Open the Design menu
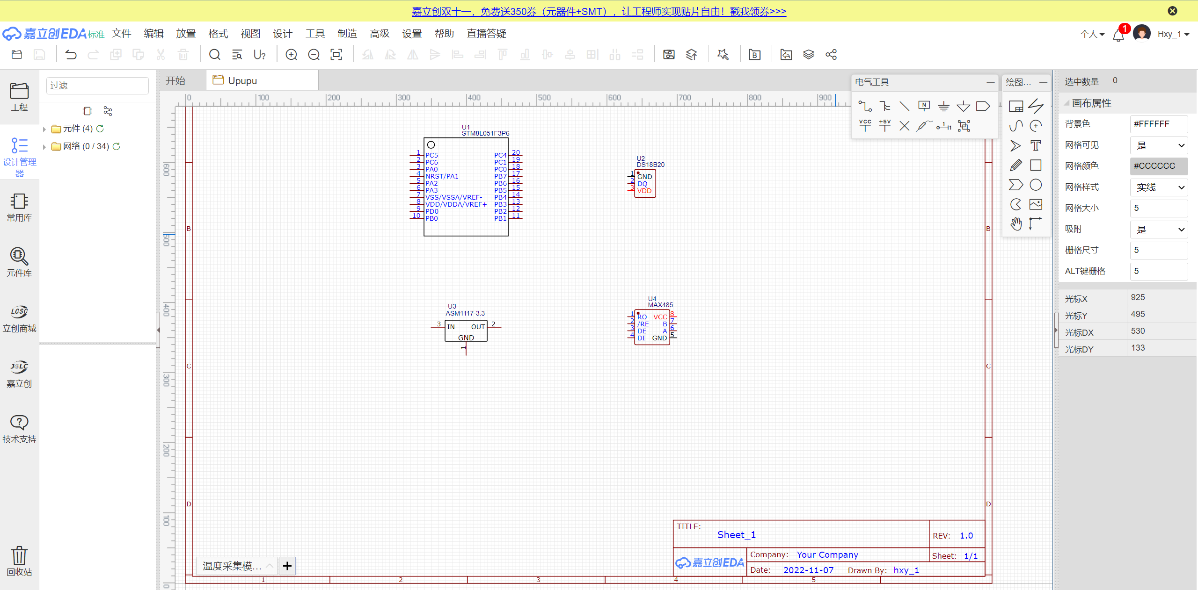Screen dimensions: 1198x590 click(x=282, y=34)
